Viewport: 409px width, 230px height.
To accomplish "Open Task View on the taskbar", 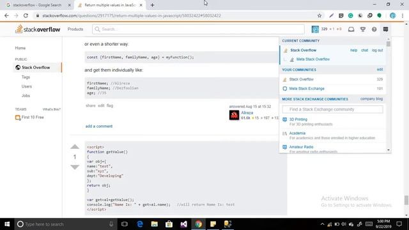I will coord(125,224).
